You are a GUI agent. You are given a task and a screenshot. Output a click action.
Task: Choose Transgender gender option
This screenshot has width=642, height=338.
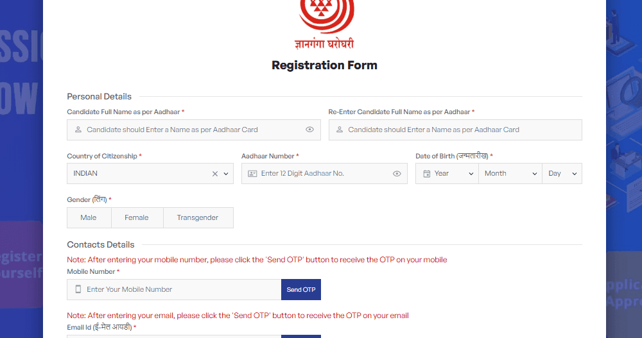tap(198, 217)
